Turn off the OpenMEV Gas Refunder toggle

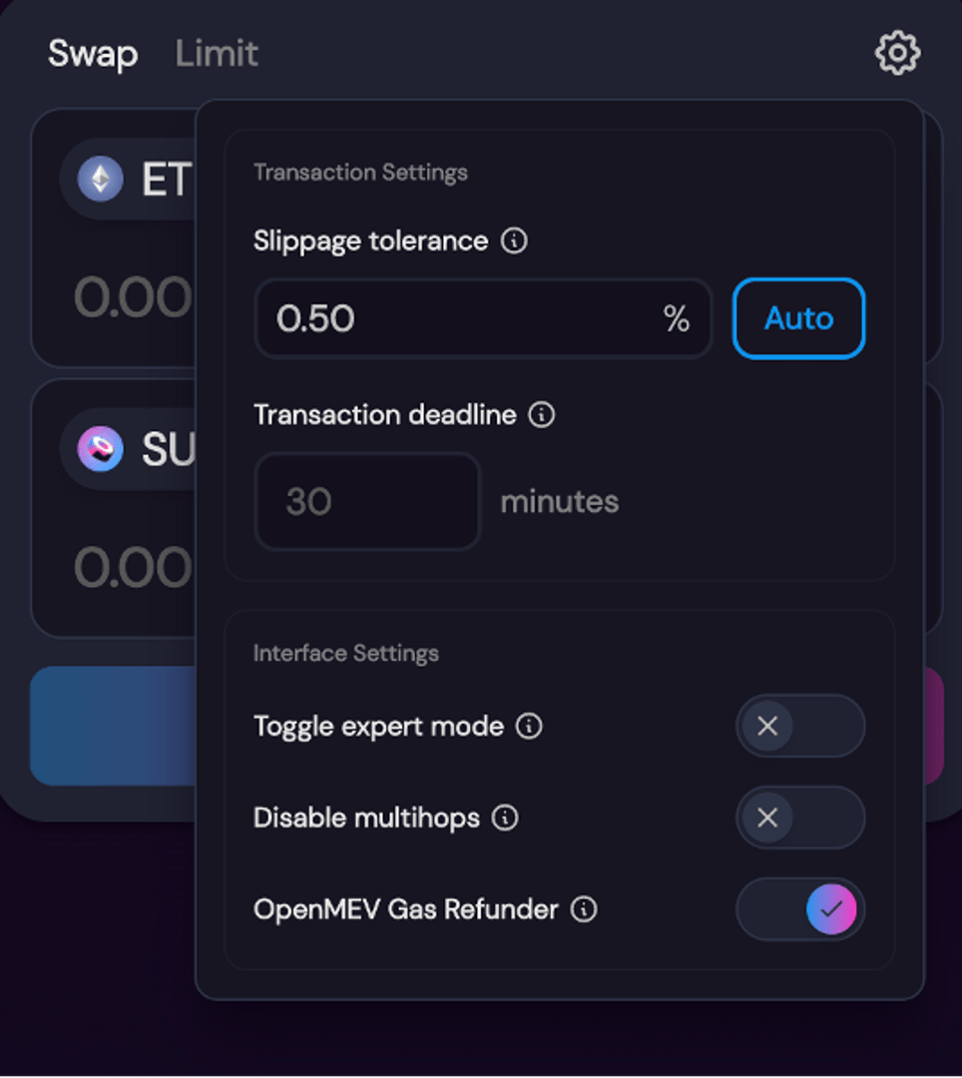[799, 909]
